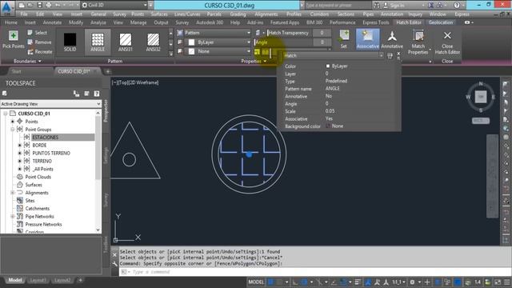Open the Active Drawing View dropdown
This screenshot has width=512, height=288.
coord(51,104)
